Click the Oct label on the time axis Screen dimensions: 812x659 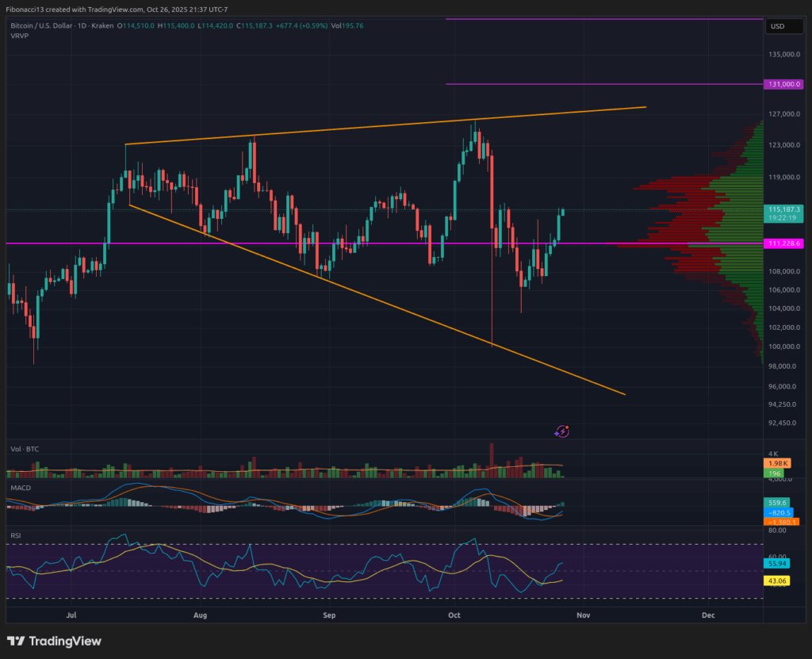click(454, 615)
